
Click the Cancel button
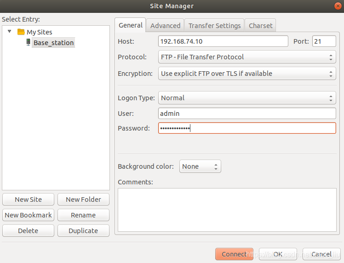(x=321, y=254)
